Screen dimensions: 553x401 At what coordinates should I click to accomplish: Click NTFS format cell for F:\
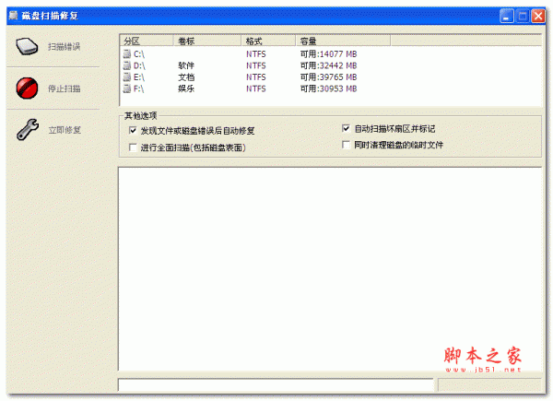[256, 88]
